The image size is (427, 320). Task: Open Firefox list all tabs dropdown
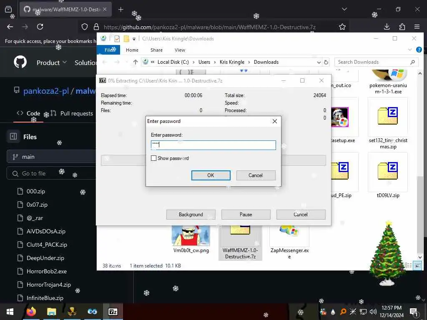pos(344,9)
